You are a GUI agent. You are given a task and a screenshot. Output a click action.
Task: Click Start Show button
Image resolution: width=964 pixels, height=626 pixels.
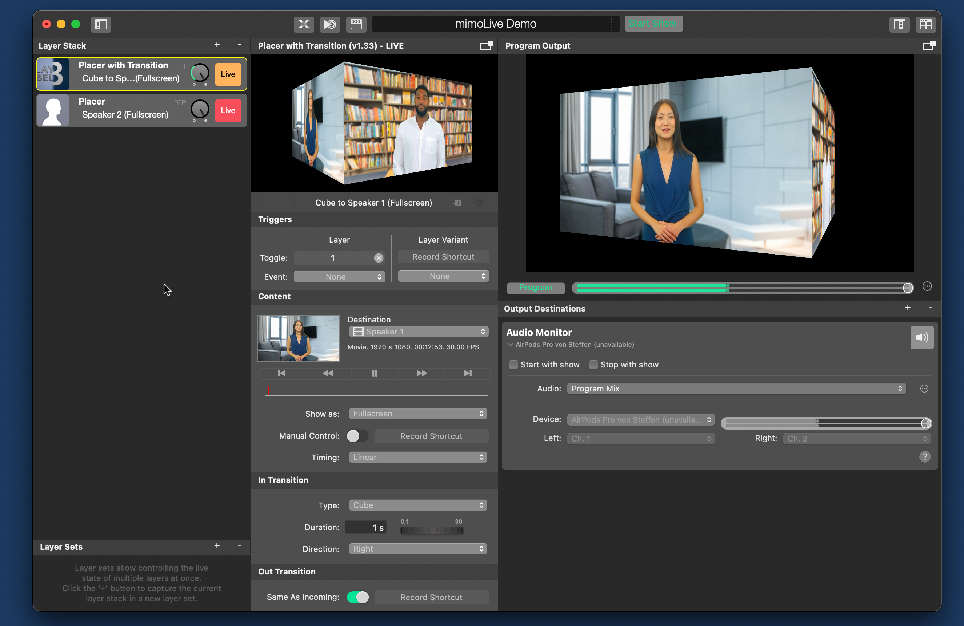coord(653,24)
